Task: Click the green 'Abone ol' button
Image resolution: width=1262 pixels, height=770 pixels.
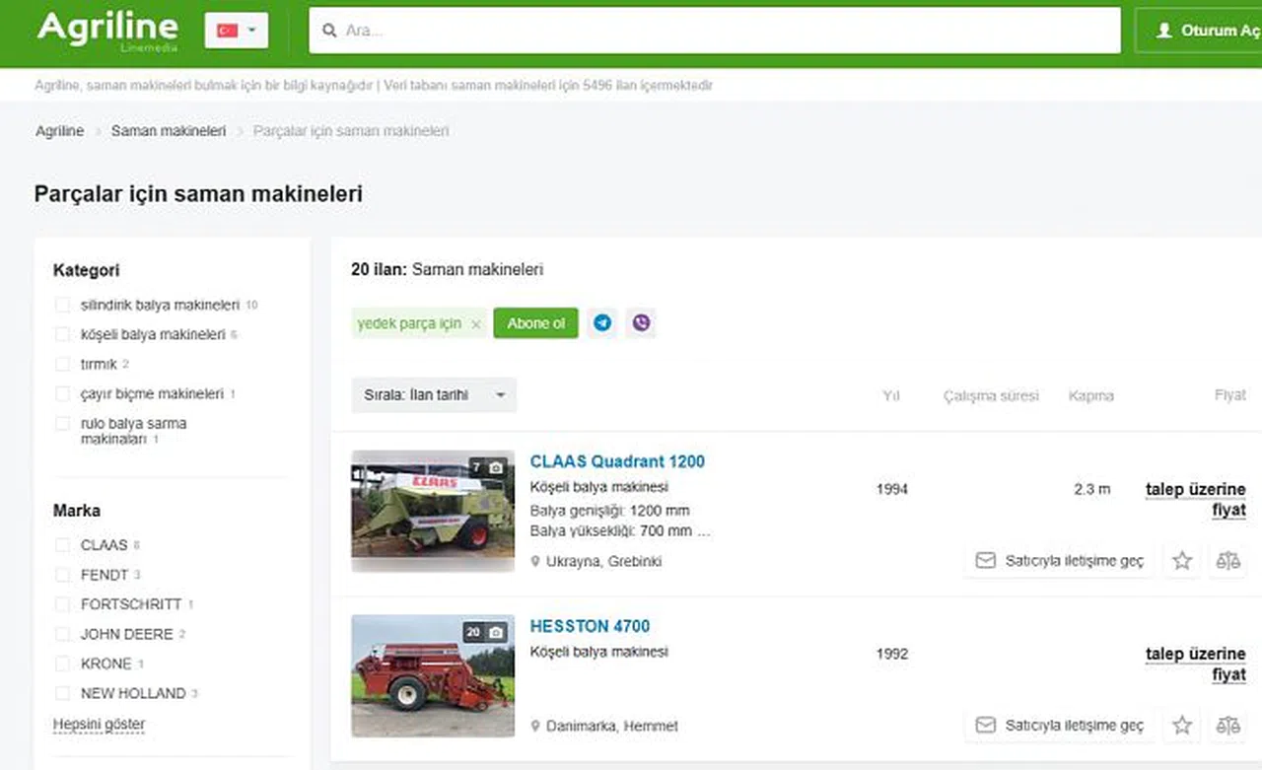Action: (x=535, y=323)
